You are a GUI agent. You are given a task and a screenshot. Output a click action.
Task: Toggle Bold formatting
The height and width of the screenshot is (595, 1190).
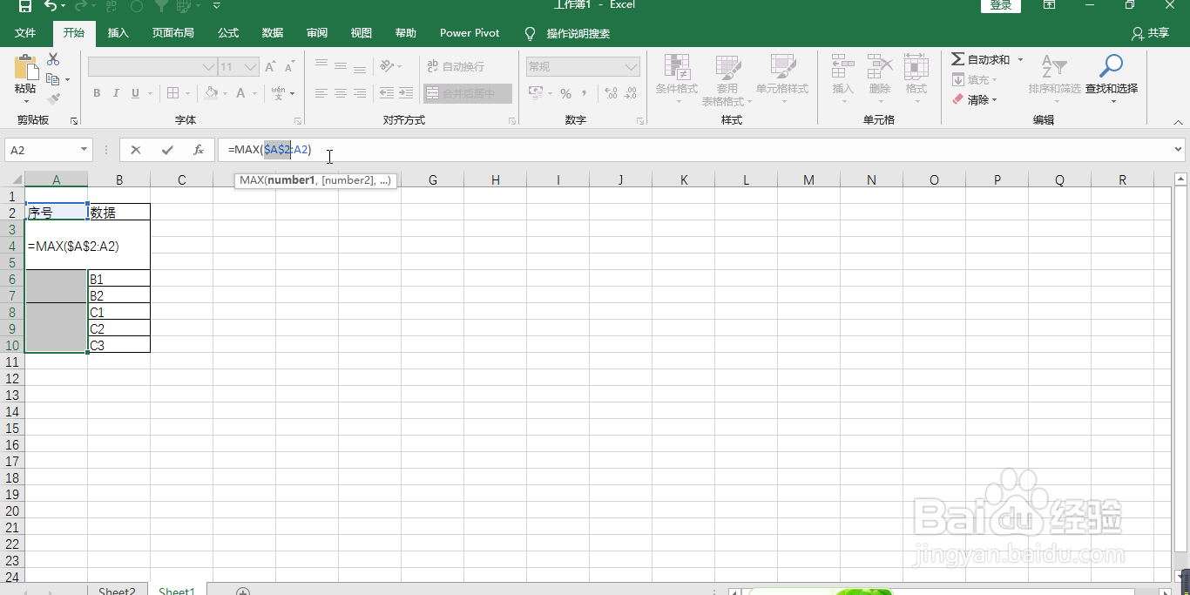pos(97,93)
